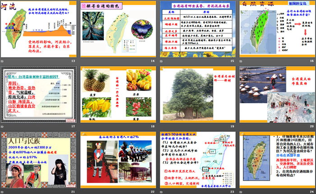
Task: Click the transition effect icon under slide 15
Action: click(x=162, y=61)
